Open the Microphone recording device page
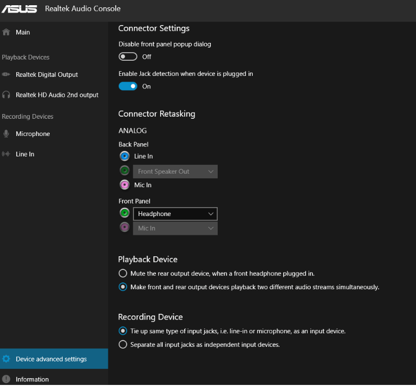The image size is (416, 386). coord(54,133)
